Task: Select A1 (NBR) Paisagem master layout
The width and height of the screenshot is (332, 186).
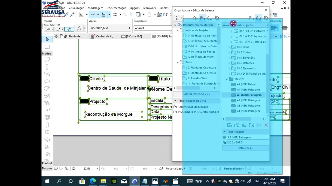Action: point(248,111)
